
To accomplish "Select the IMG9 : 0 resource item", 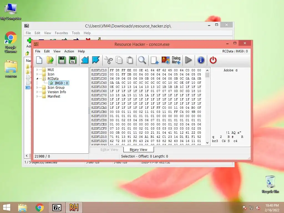I will pyautogui.click(x=59, y=83).
